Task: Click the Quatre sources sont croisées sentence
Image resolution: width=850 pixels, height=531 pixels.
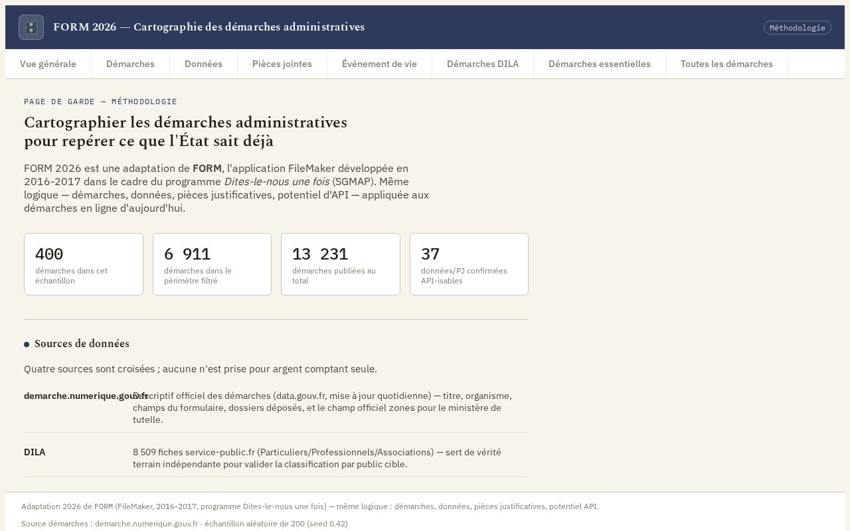Action: click(201, 369)
